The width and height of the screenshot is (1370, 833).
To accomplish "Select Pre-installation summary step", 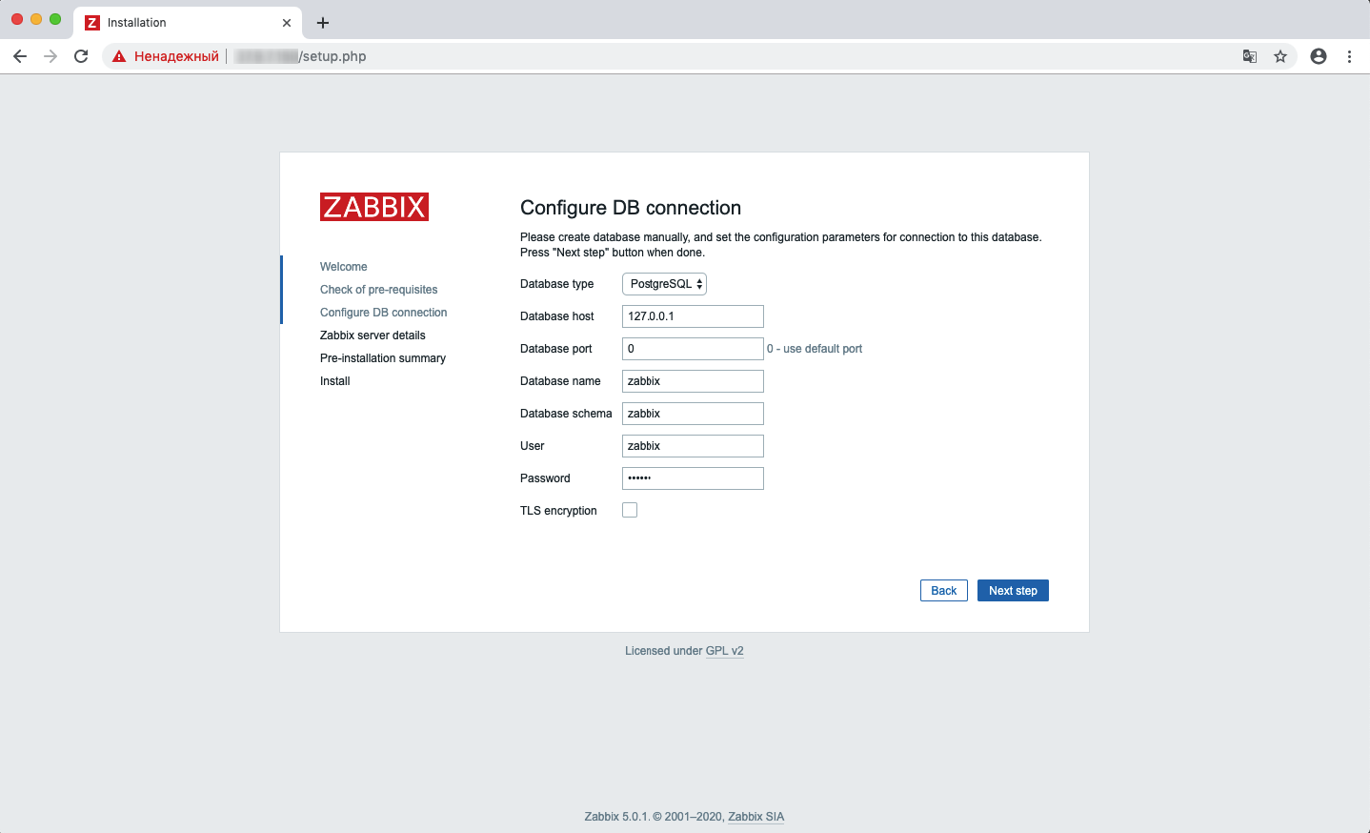I will click(383, 358).
